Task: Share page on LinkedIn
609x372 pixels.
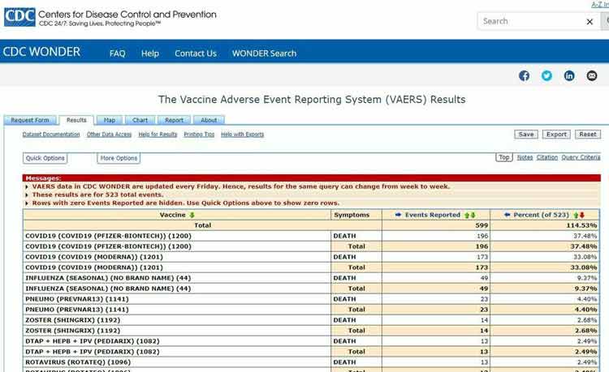Action: [569, 75]
